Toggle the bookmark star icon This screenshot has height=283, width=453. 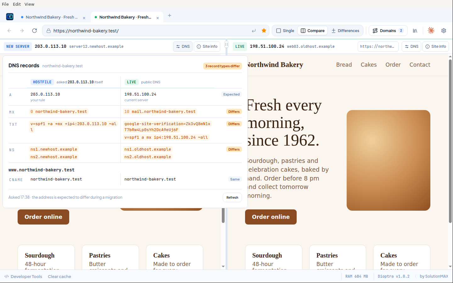[x=264, y=31]
